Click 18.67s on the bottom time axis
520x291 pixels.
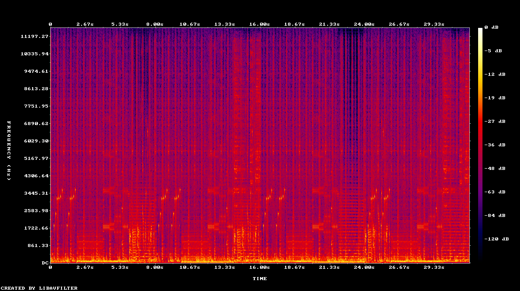294,267
